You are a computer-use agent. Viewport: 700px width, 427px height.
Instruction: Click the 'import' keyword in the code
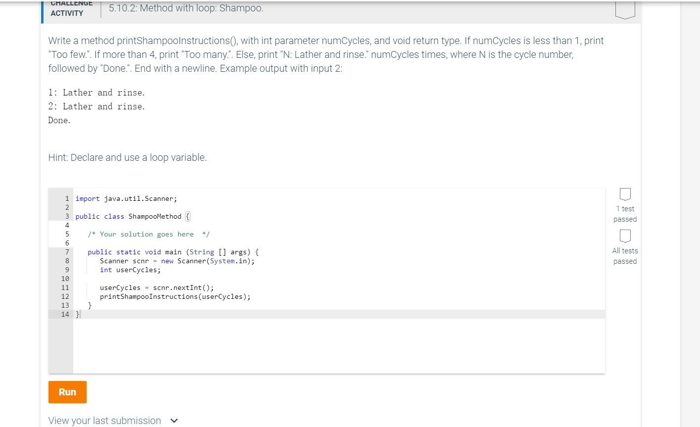tap(88, 198)
